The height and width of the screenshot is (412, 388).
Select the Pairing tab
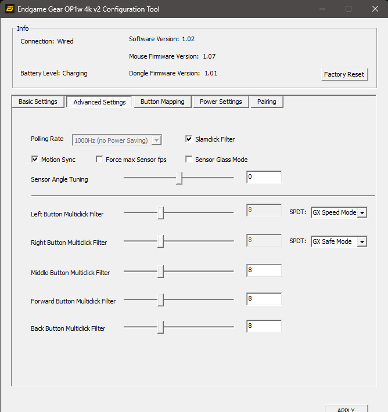[267, 102]
